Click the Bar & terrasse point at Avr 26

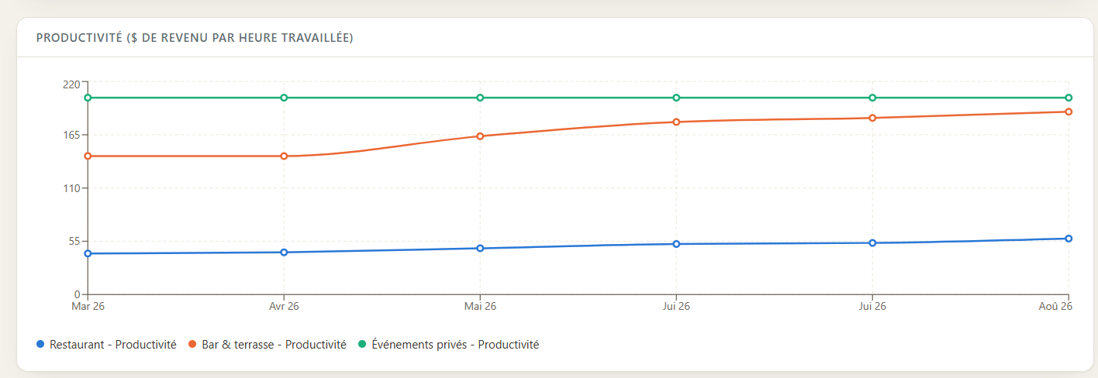coord(284,156)
